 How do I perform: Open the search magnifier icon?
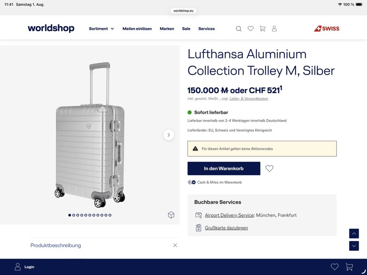(x=239, y=29)
